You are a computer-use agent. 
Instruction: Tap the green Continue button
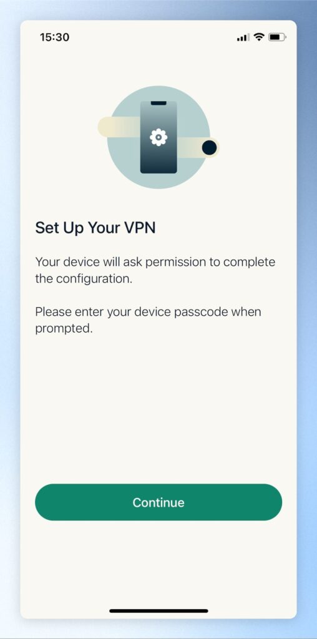pos(158,502)
